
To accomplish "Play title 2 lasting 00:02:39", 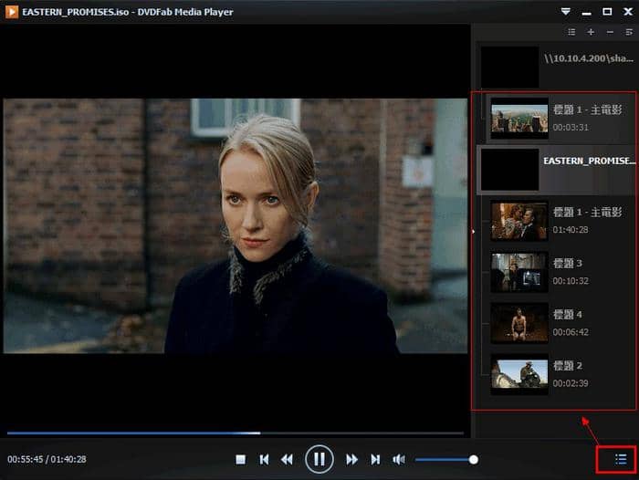I will [x=560, y=374].
